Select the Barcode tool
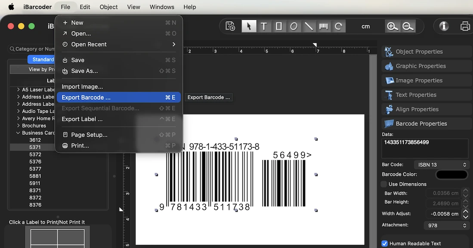 pos(323,26)
